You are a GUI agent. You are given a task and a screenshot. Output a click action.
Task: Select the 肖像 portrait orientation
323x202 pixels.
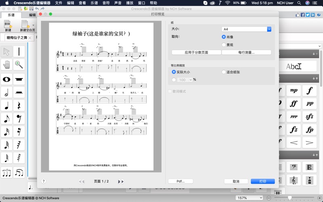(224, 37)
